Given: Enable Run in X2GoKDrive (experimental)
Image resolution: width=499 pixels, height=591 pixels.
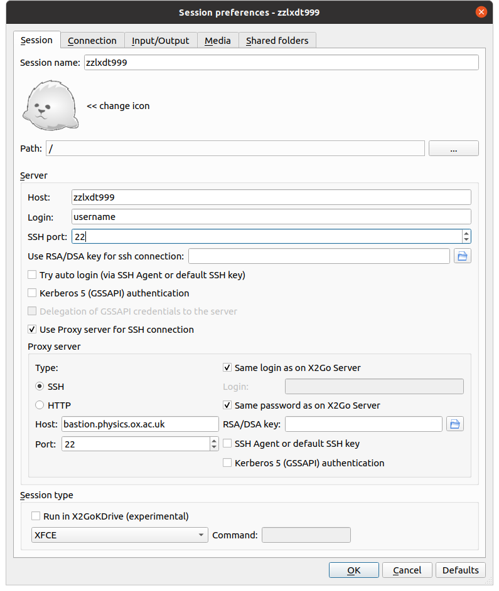Looking at the screenshot, I should click(36, 516).
